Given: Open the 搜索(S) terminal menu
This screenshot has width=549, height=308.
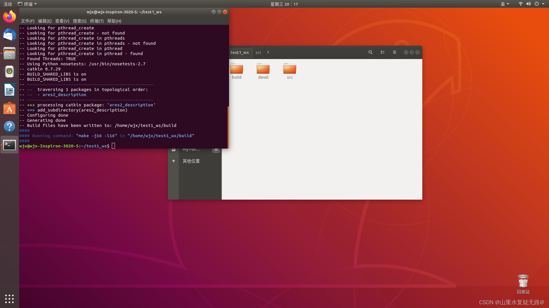Looking at the screenshot, I should click(x=80, y=21).
